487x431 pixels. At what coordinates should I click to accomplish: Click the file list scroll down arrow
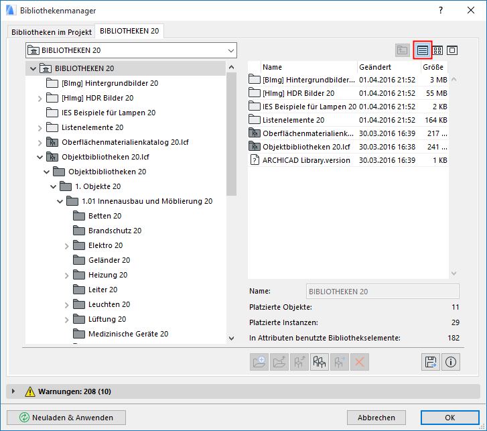point(454,273)
